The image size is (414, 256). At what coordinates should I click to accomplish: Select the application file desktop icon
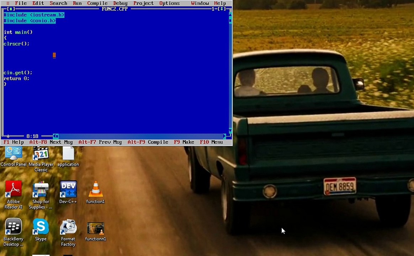(68, 156)
